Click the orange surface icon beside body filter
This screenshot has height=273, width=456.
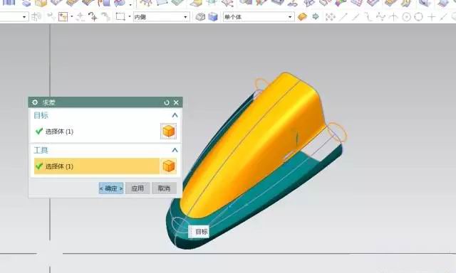[x=302, y=17]
